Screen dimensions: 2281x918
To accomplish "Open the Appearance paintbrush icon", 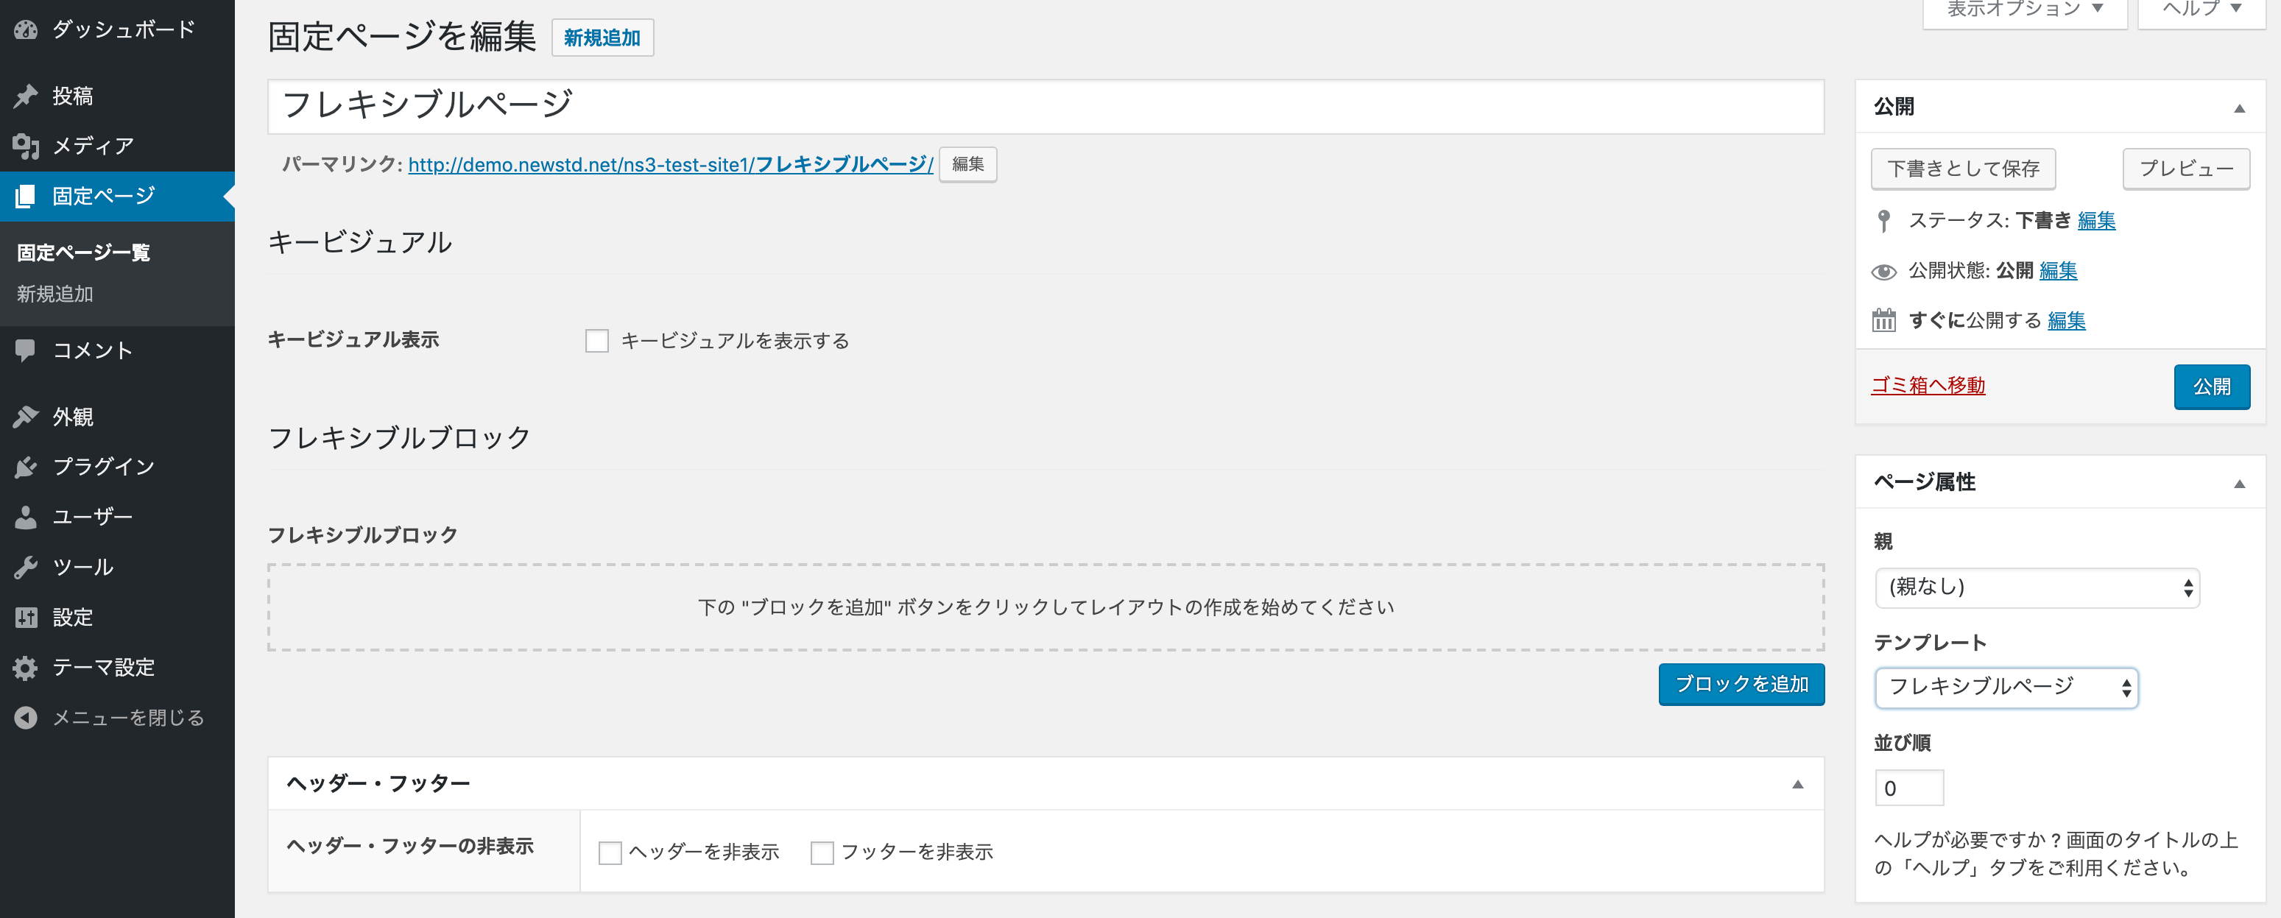I will (x=26, y=417).
